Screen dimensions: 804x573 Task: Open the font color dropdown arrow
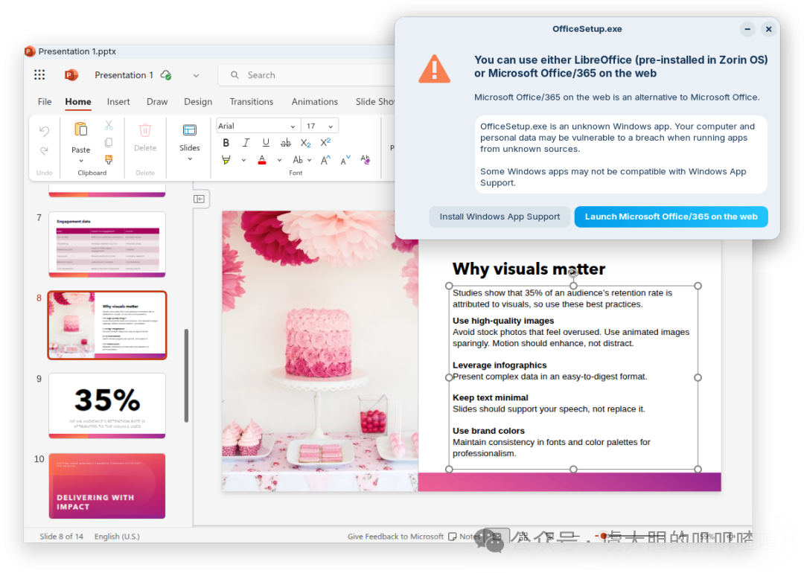point(279,160)
